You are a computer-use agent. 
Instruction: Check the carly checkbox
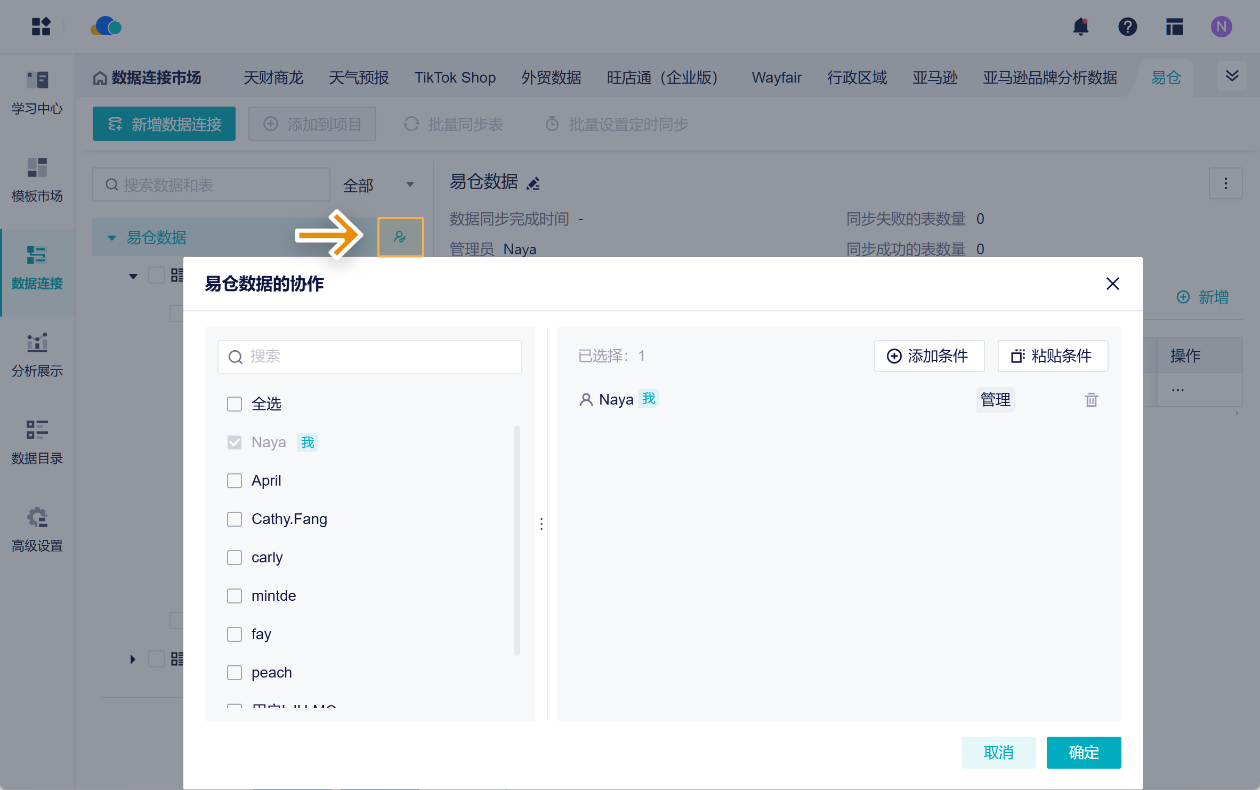point(235,557)
